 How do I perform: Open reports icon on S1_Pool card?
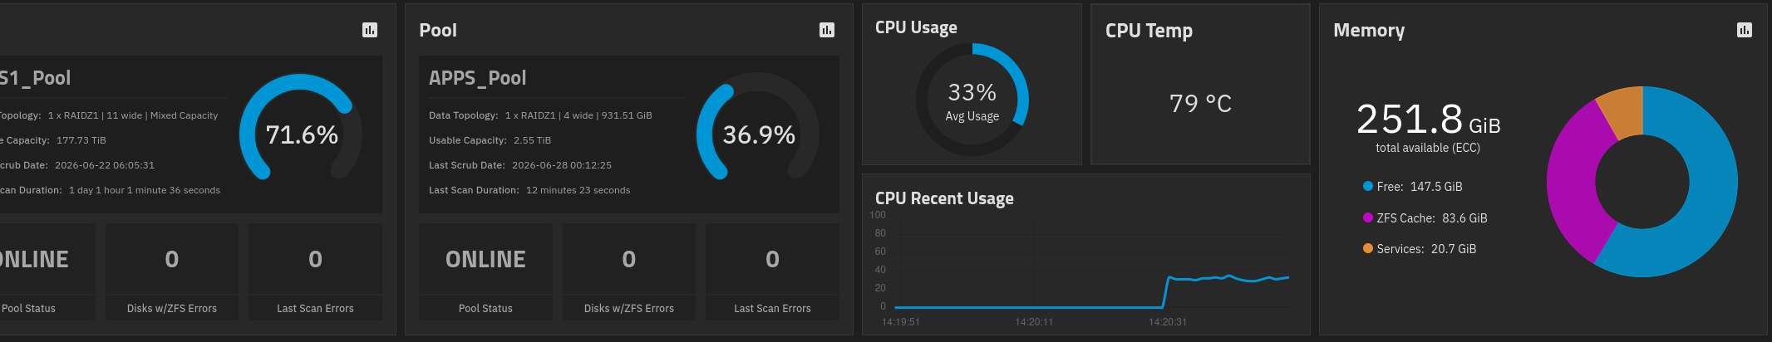pos(370,30)
